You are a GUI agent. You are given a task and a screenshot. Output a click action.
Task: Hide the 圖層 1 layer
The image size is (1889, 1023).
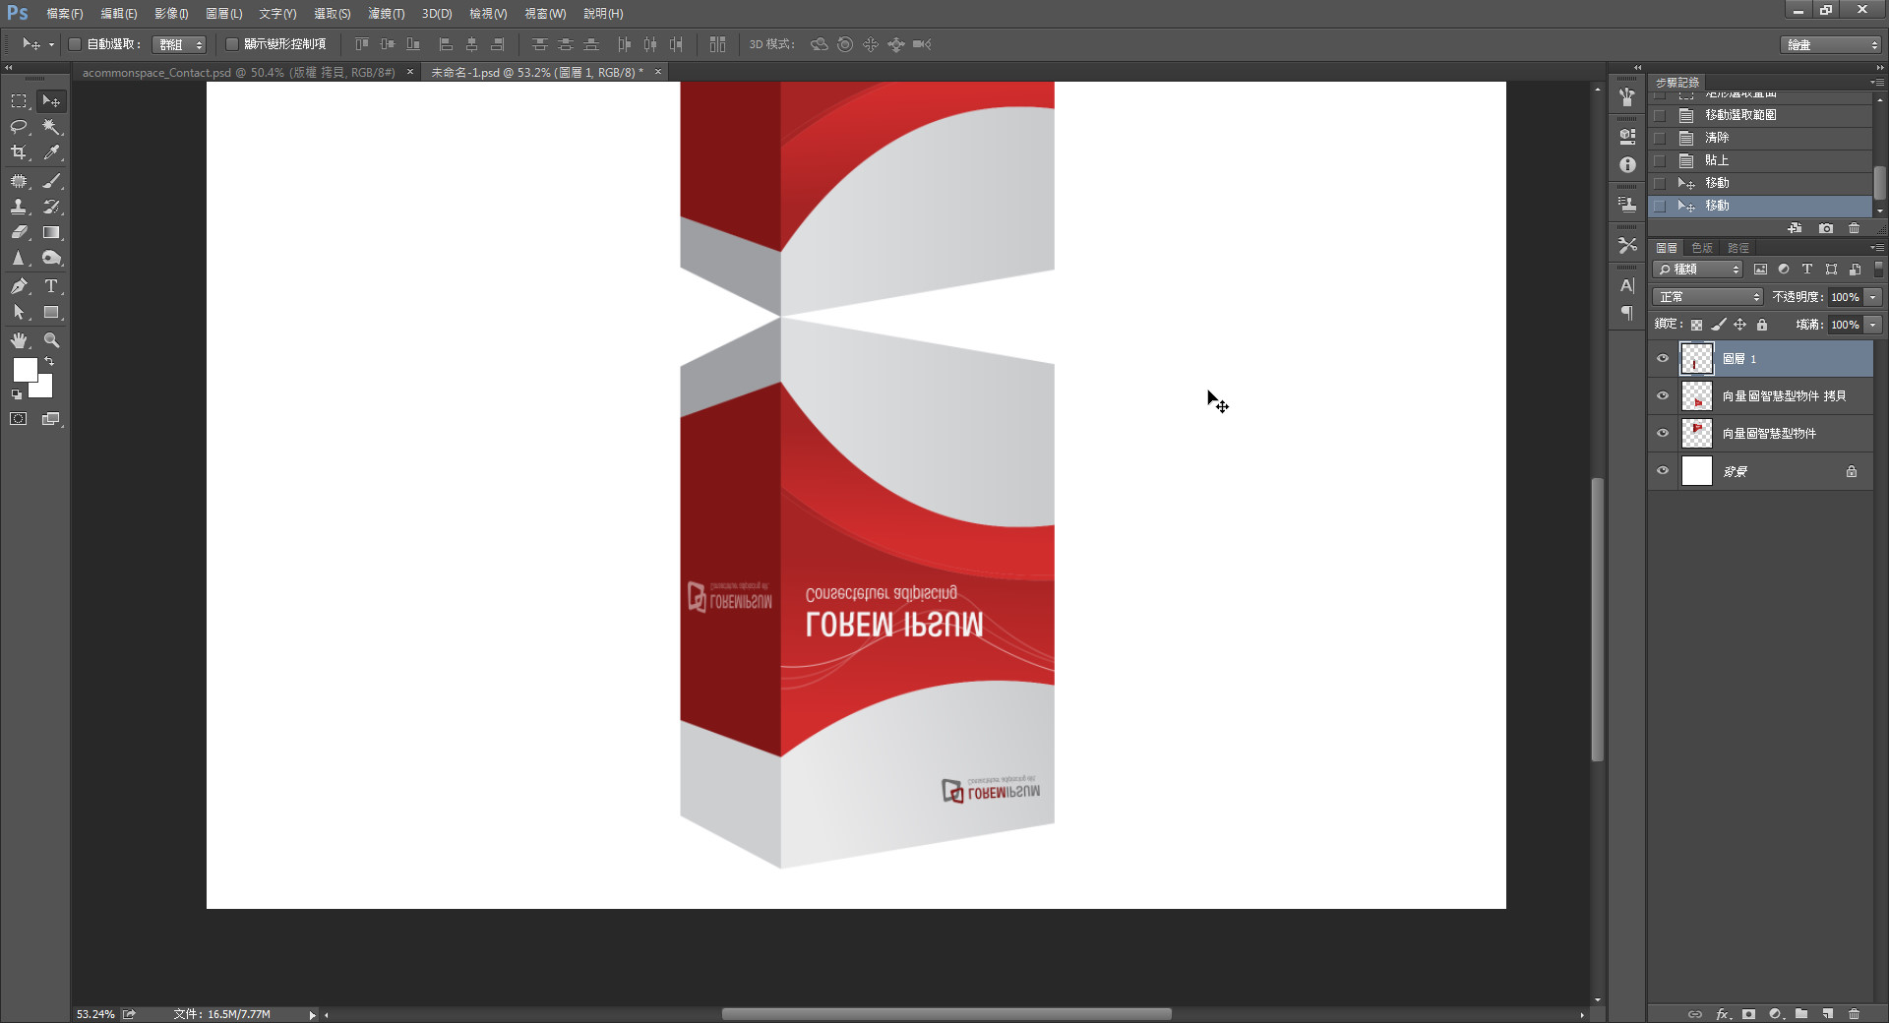click(1663, 359)
